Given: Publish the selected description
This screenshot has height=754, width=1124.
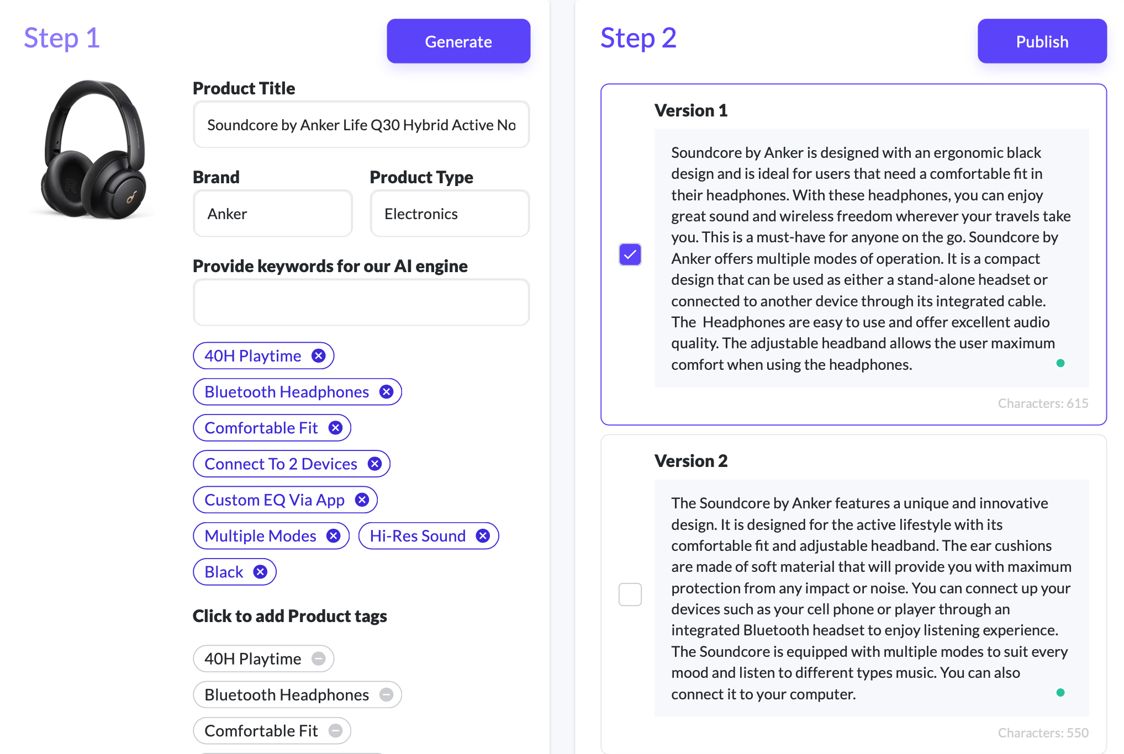Looking at the screenshot, I should 1042,41.
